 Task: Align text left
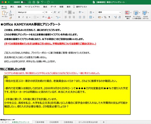[x=66, y=17]
